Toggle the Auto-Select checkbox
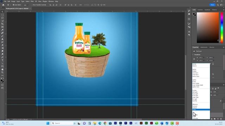Viewport: 225px width, 126px height. [13, 5]
